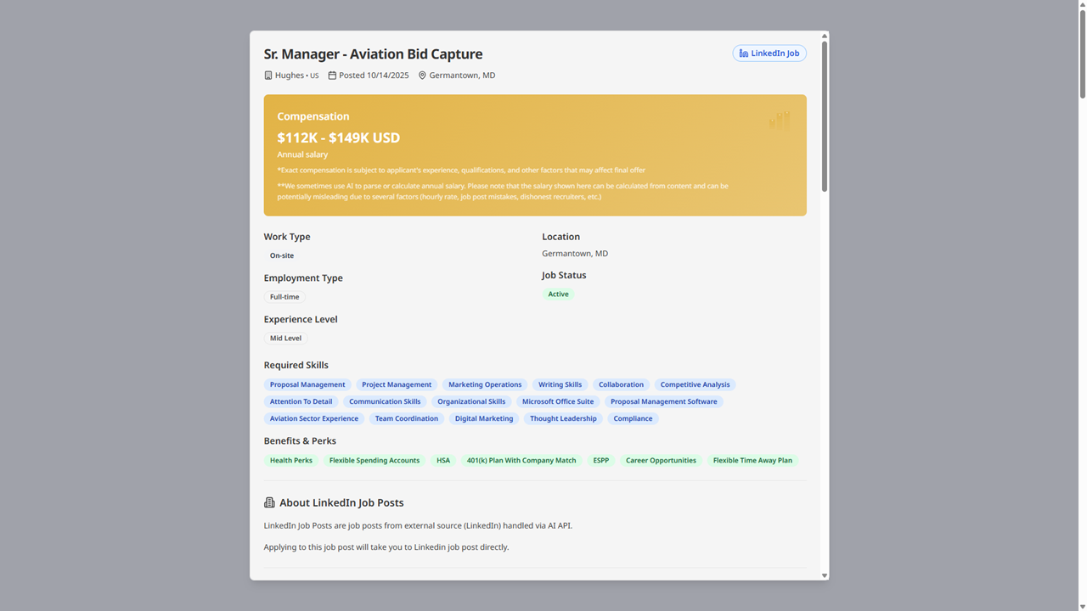Click the Microsoft Office Suite skill chip

tap(558, 401)
